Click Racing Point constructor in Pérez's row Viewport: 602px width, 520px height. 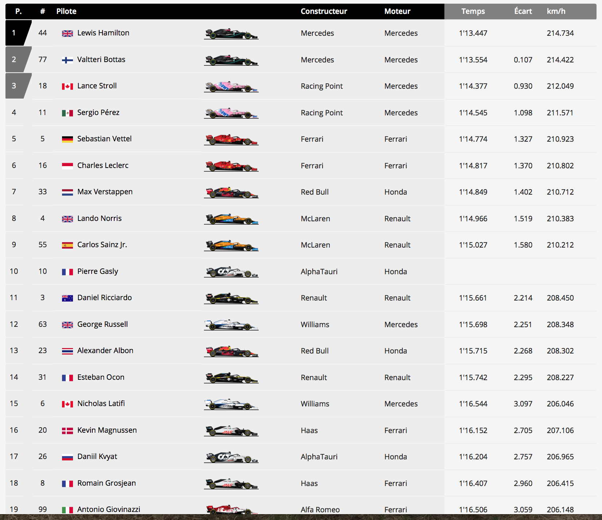(x=322, y=113)
